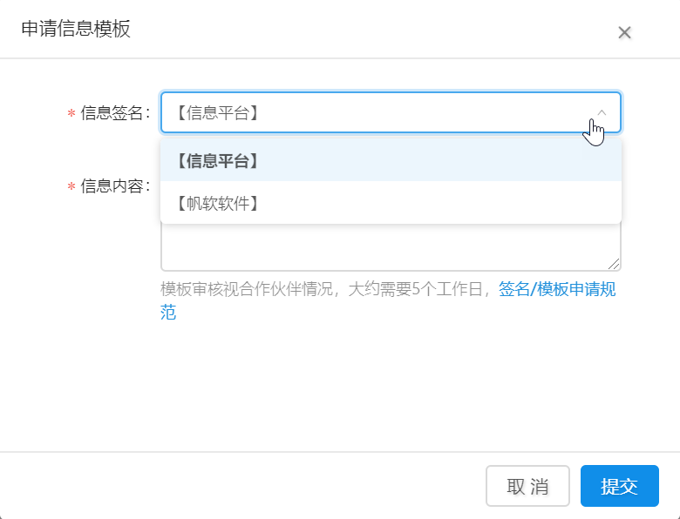Click the blank footer area left of 取消

pyautogui.click(x=244, y=486)
